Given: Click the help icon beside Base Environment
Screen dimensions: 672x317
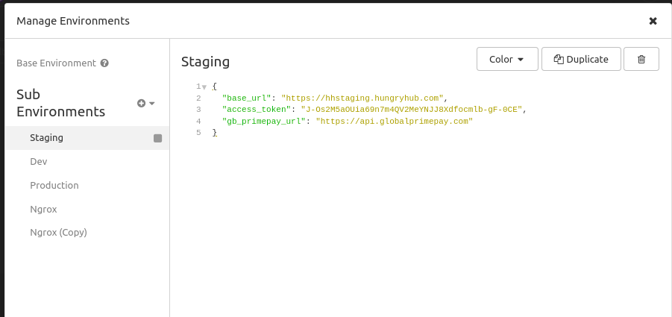Looking at the screenshot, I should [104, 63].
